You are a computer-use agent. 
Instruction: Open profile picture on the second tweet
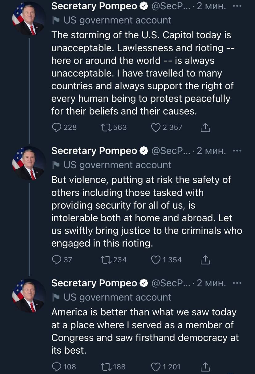coord(29,163)
